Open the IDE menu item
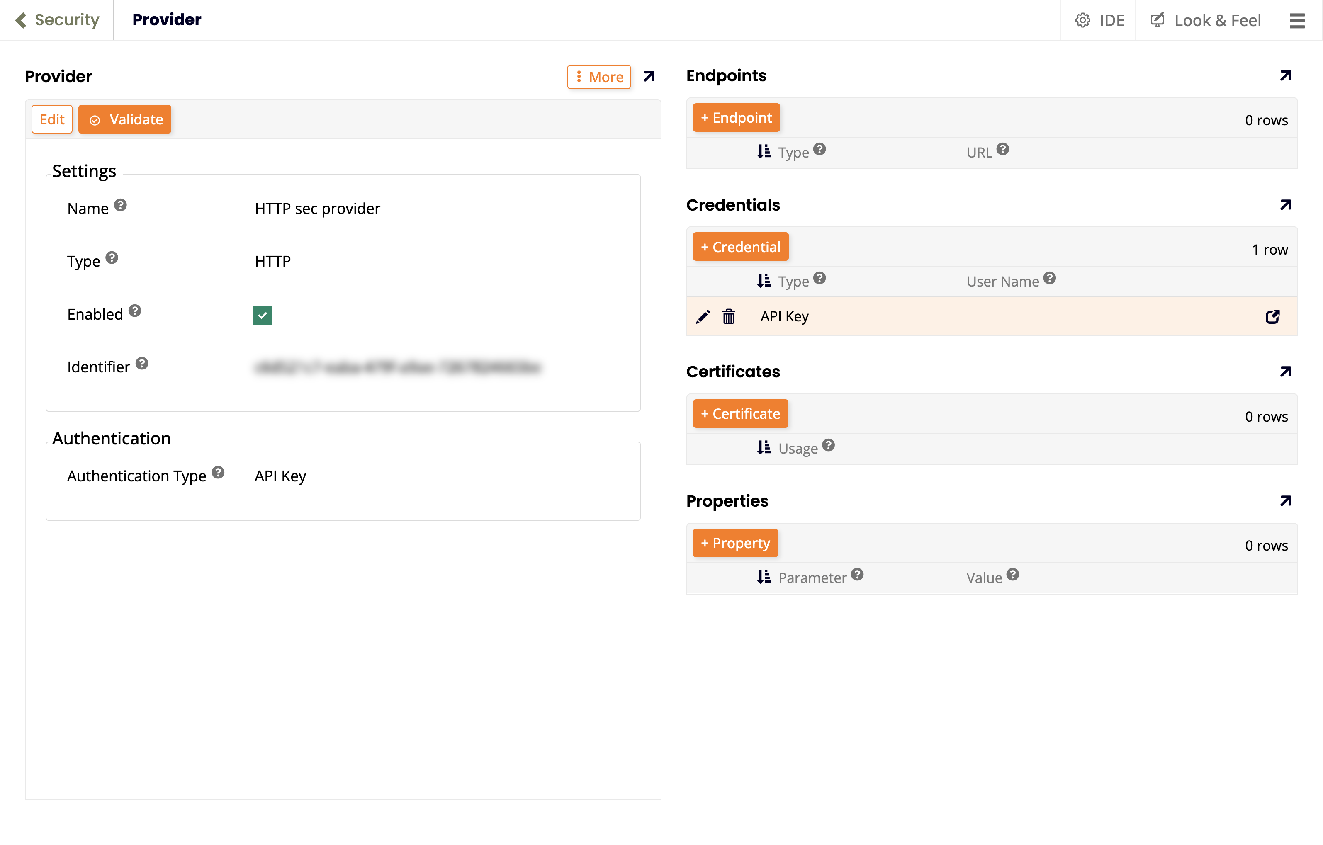 (x=1099, y=20)
